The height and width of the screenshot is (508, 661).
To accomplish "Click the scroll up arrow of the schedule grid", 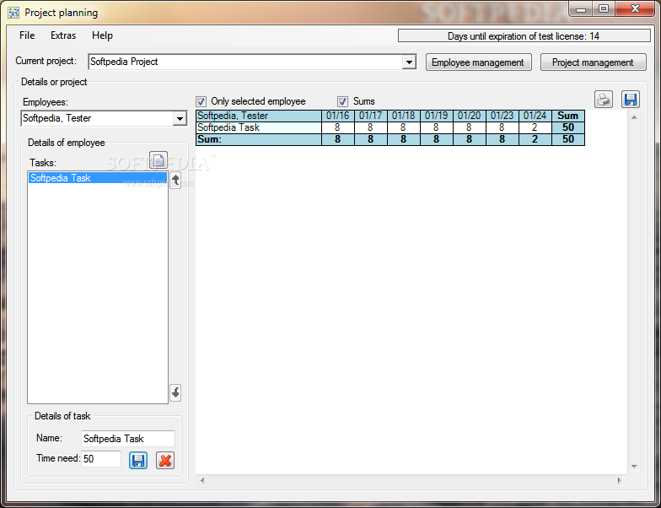I will [634, 117].
